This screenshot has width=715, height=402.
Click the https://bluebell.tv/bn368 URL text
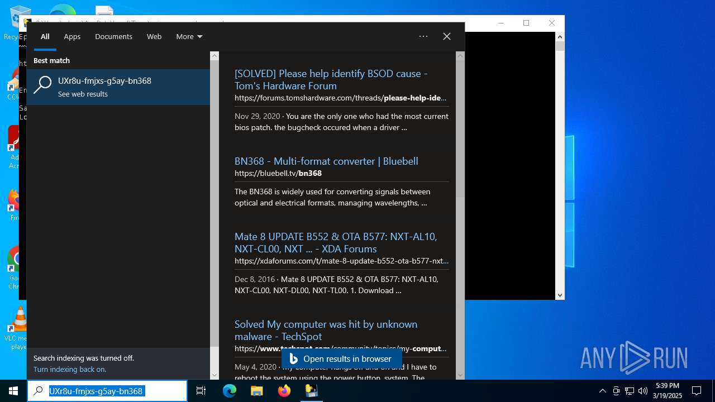click(278, 173)
